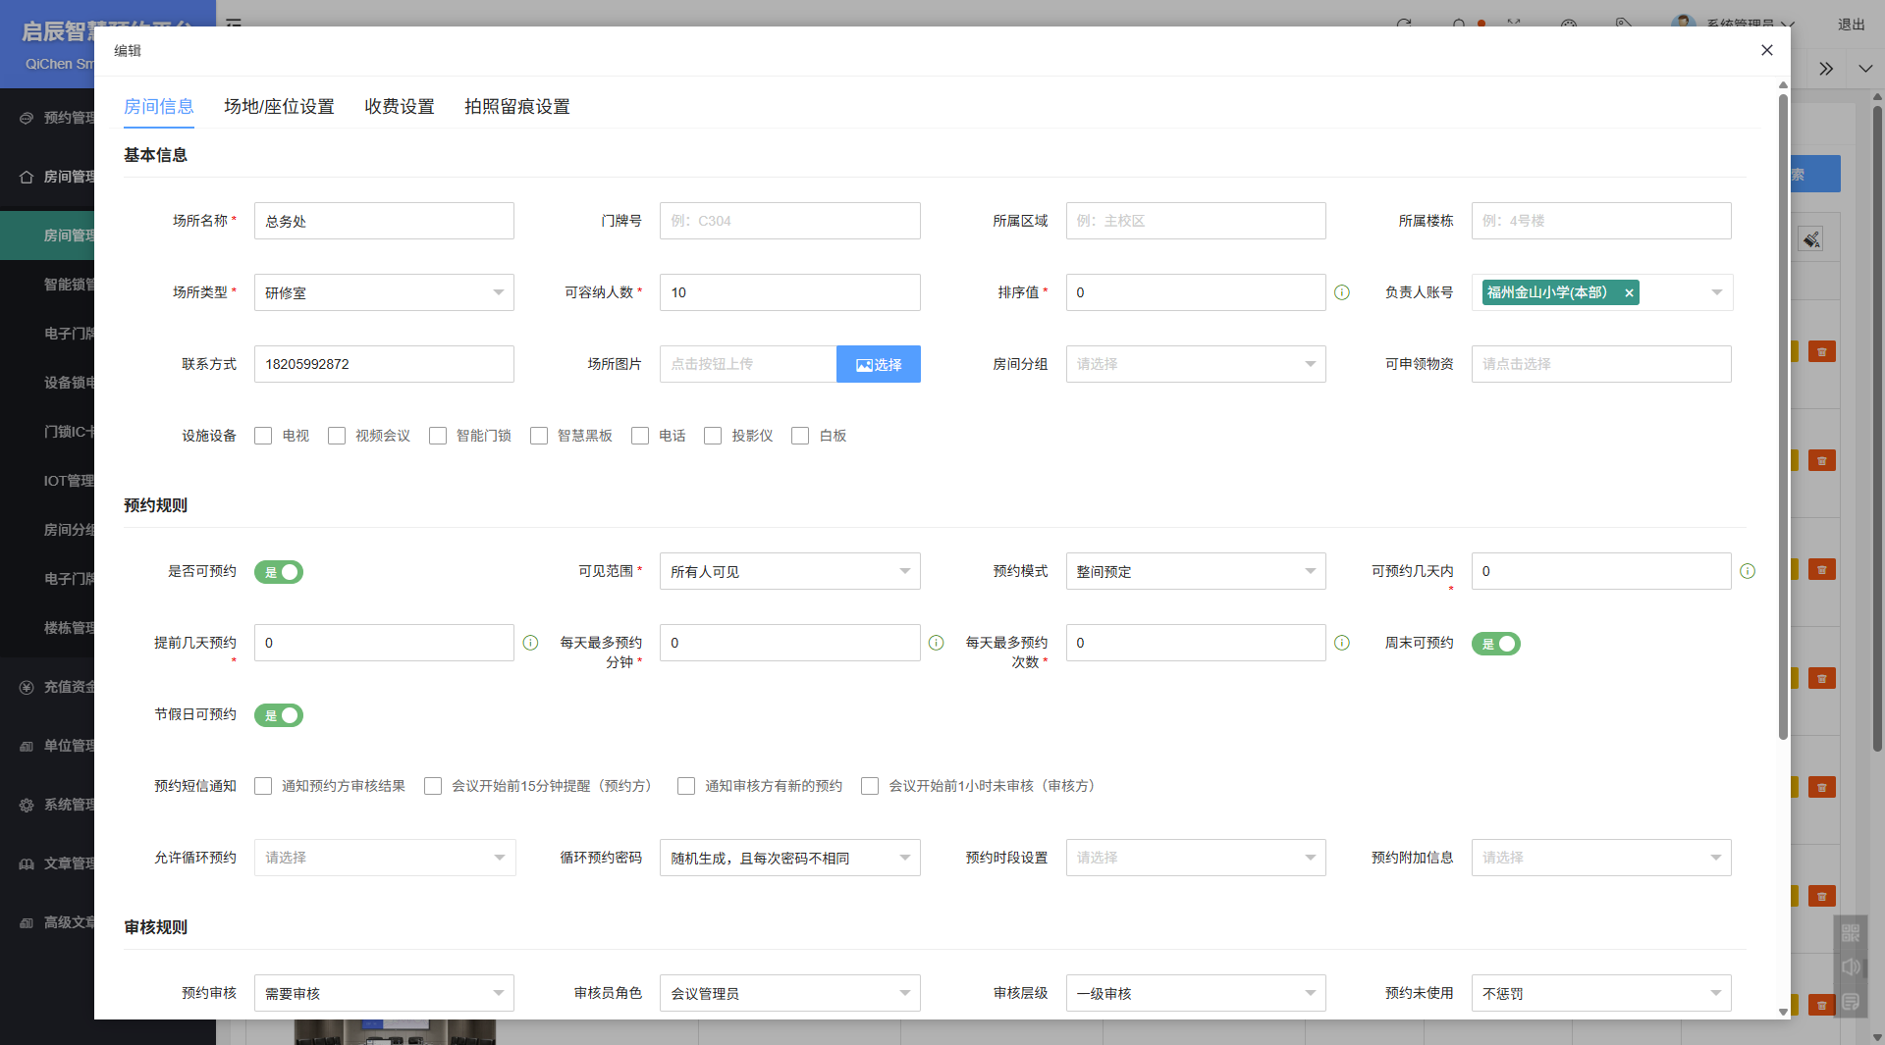The width and height of the screenshot is (1885, 1045).
Task: Check the 白板 checkbox
Action: tap(800, 436)
